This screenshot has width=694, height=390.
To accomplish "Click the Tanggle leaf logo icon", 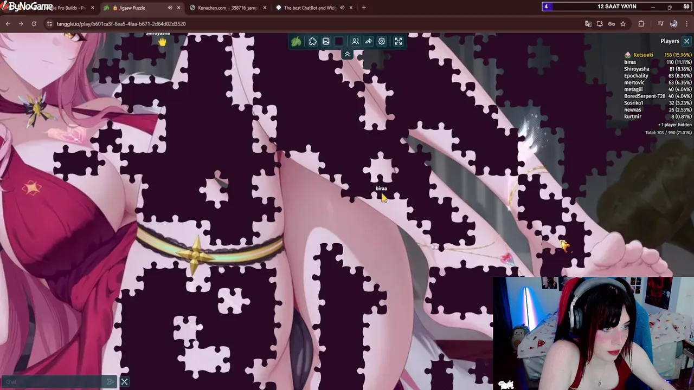I will pyautogui.click(x=296, y=41).
